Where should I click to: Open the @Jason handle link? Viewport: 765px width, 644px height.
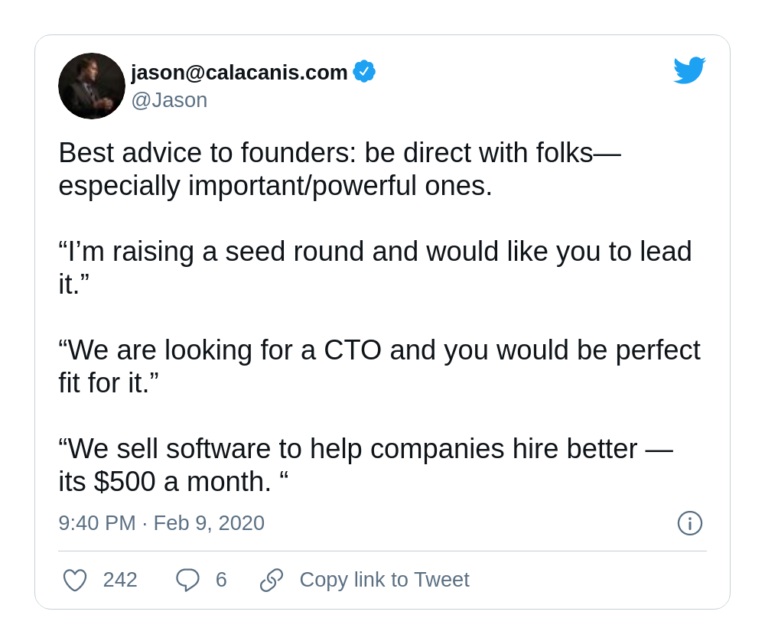169,100
